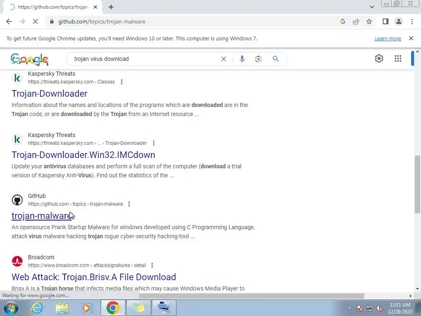The width and height of the screenshot is (421, 316).
Task: Open the tab search dropdown arrow
Action: coord(372,7)
